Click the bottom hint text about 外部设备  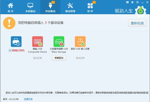pyautogui.click(x=77, y=93)
